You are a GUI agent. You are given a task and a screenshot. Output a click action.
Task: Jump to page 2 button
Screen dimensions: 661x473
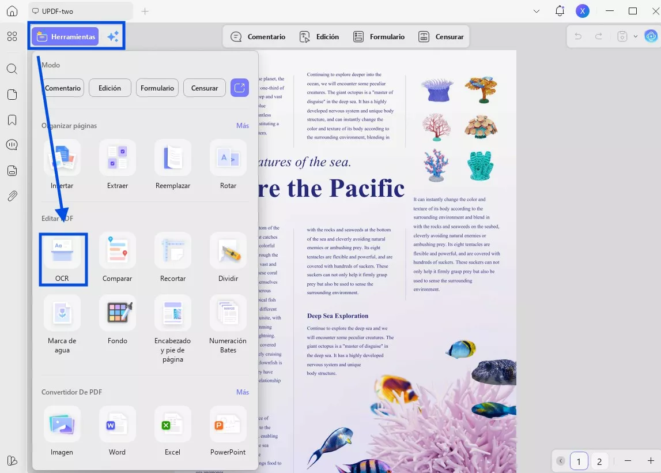pyautogui.click(x=599, y=461)
